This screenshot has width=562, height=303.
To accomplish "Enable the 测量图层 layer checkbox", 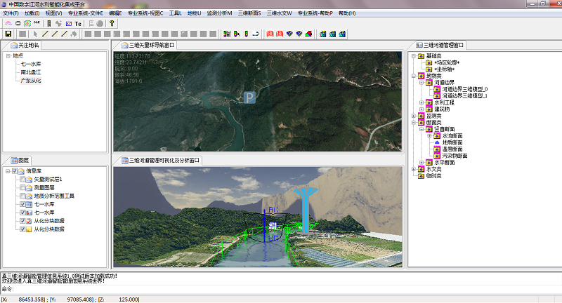I will point(22,187).
